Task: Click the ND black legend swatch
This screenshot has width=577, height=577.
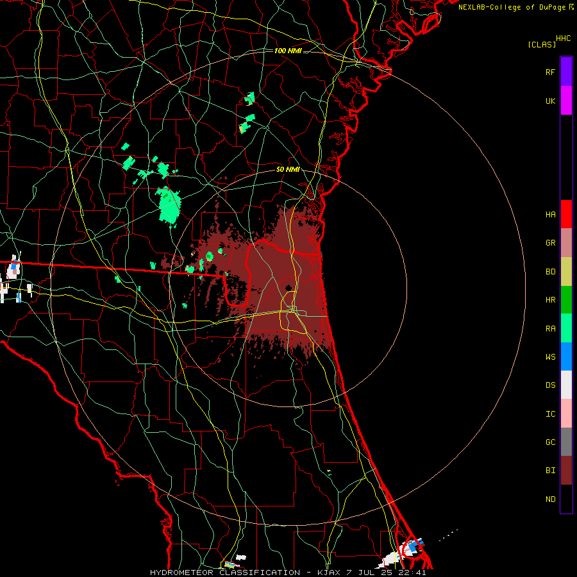Action: point(566,499)
